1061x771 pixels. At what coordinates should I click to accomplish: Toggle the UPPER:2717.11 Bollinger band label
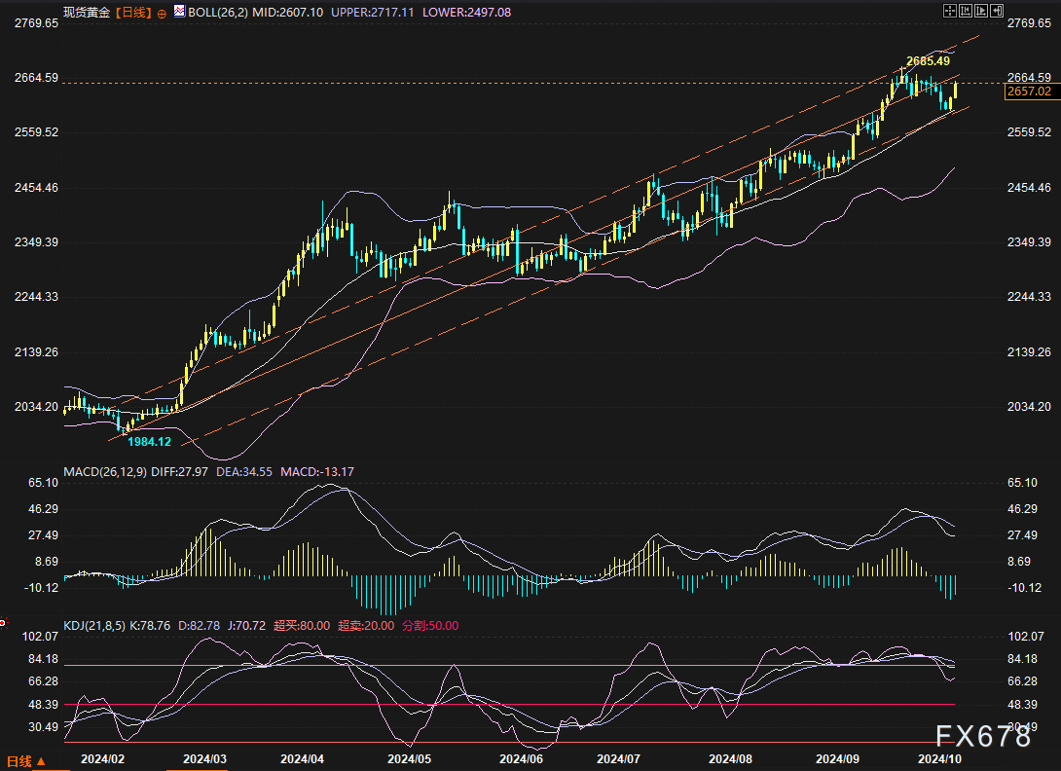point(376,13)
